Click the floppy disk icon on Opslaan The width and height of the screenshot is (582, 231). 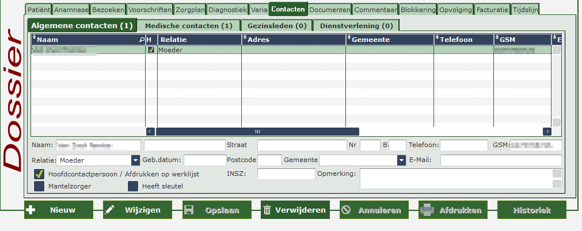[x=189, y=210]
